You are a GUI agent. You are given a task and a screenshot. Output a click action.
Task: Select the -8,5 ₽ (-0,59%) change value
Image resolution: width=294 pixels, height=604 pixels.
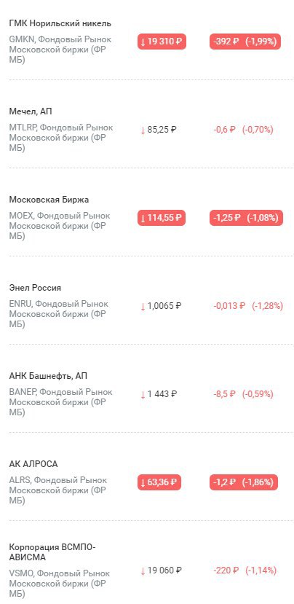coord(243,394)
